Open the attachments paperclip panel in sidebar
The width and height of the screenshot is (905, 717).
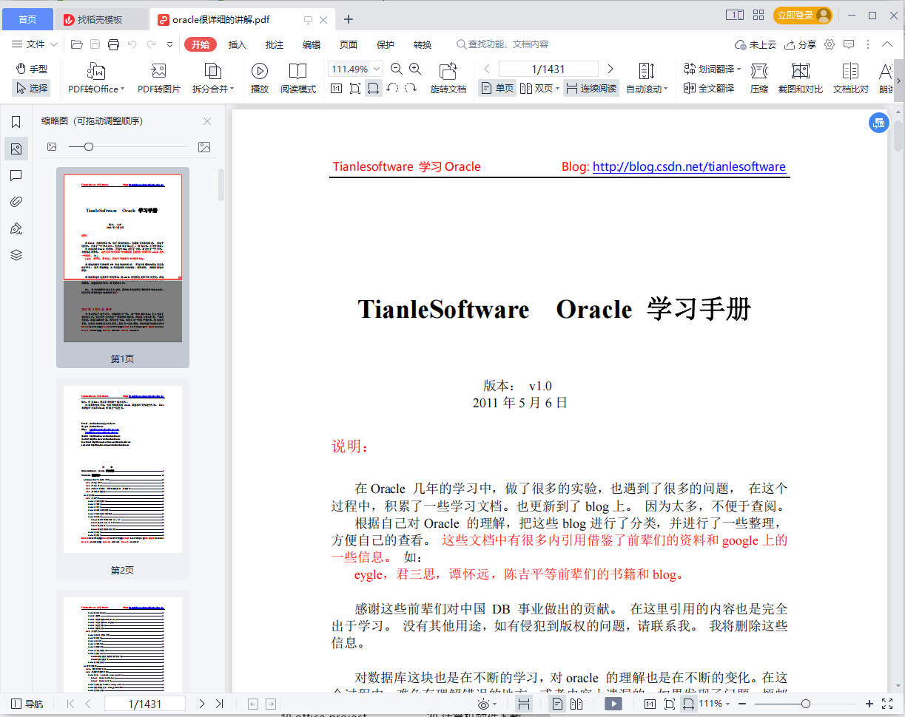pos(16,202)
